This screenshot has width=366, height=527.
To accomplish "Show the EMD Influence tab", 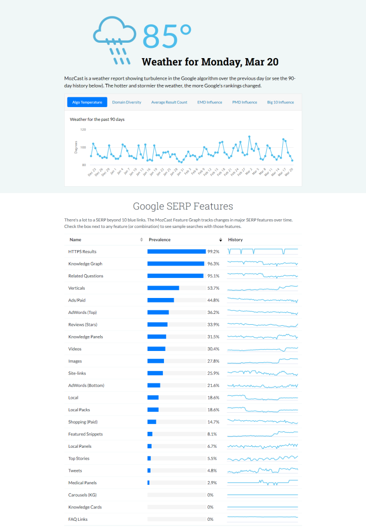I will click(x=210, y=102).
